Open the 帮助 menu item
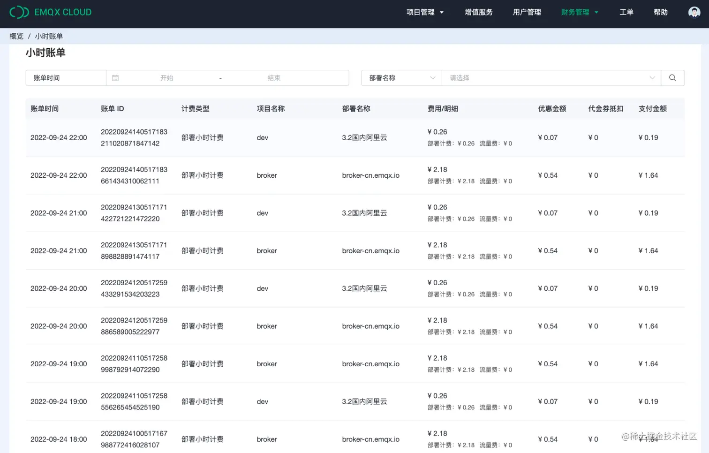This screenshot has width=709, height=453. pyautogui.click(x=660, y=12)
